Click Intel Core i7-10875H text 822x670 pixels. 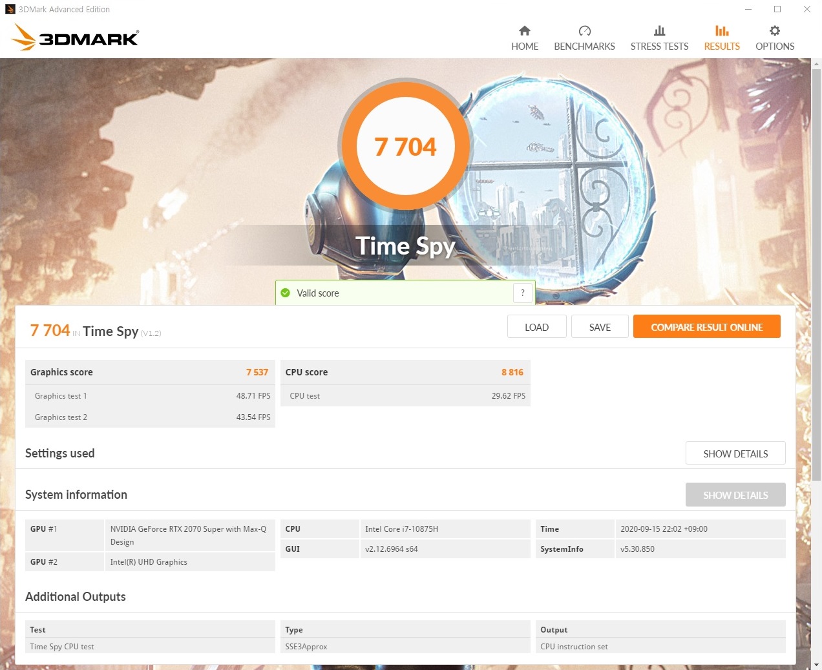(401, 529)
